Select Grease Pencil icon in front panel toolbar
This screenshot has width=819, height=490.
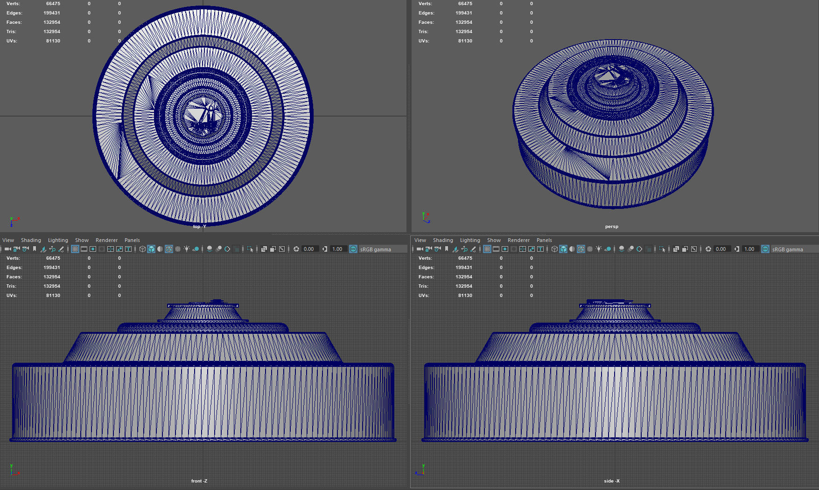click(61, 249)
